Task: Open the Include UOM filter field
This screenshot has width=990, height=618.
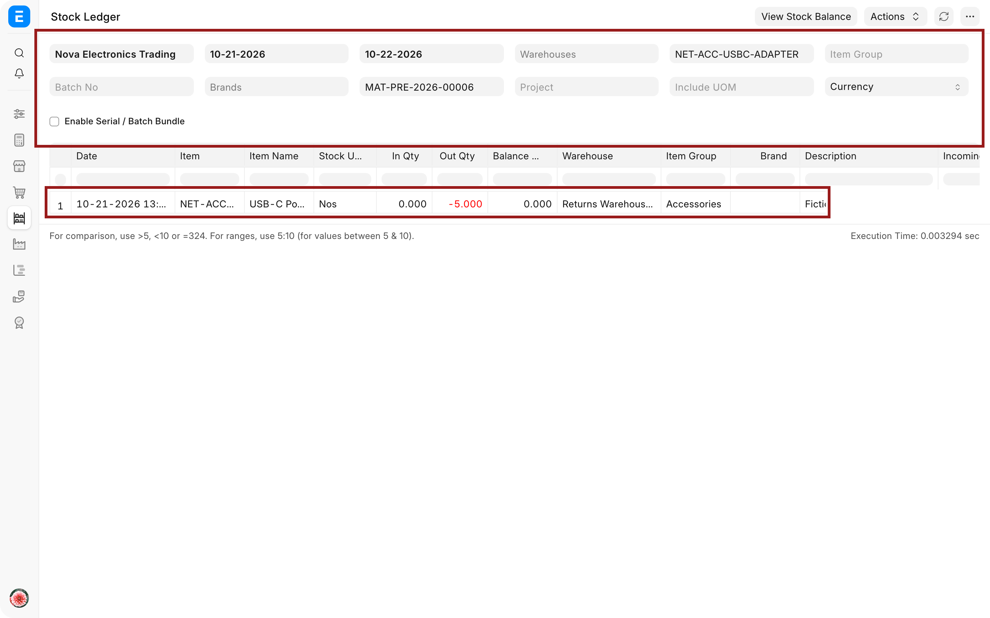Action: click(741, 87)
